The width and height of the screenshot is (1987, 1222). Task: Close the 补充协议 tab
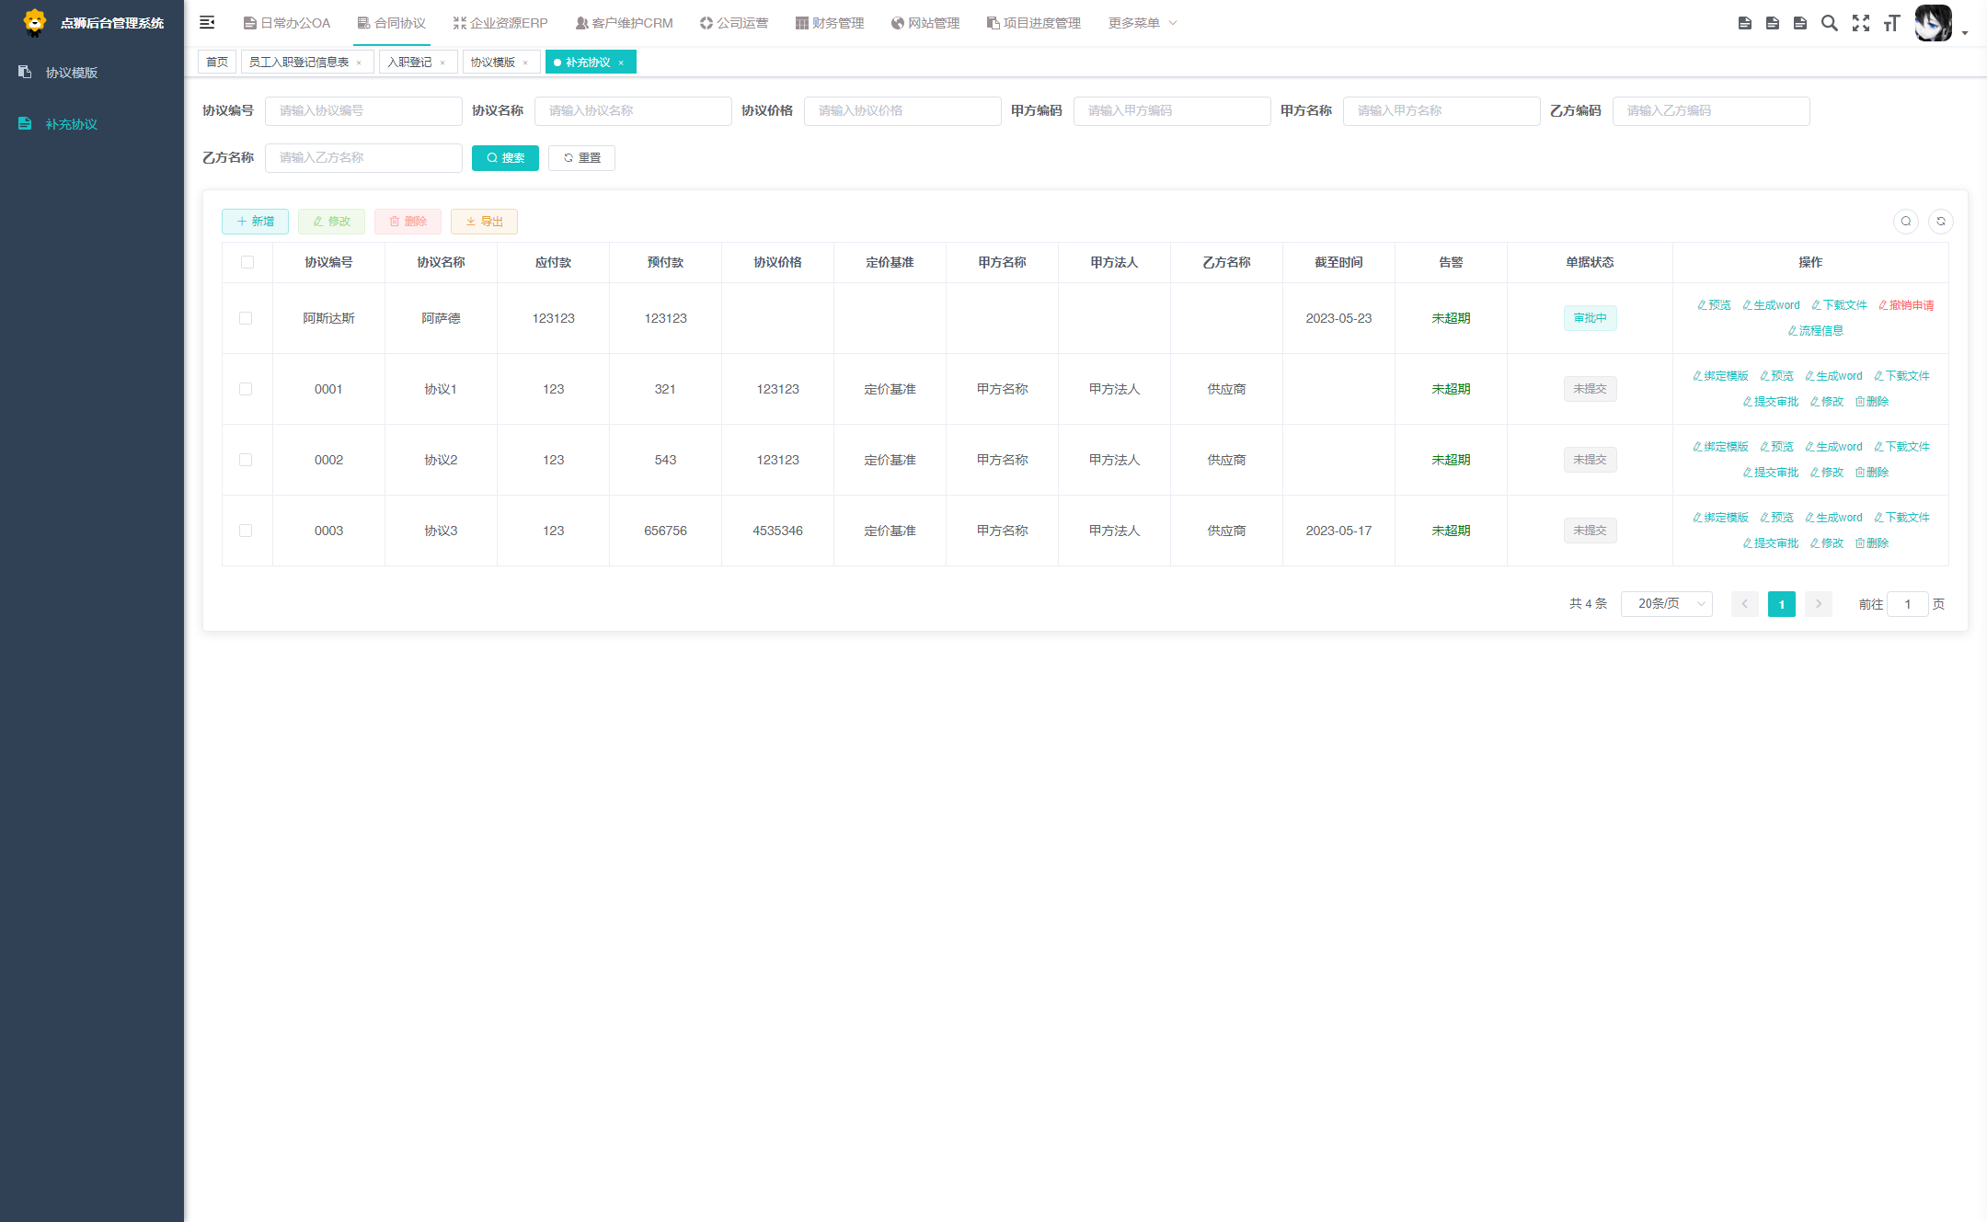[x=621, y=63]
